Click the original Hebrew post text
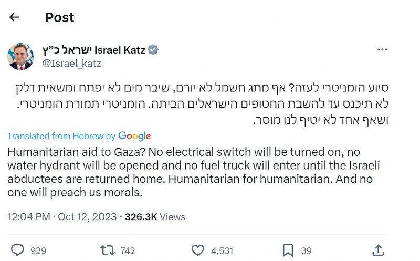The height and width of the screenshot is (261, 420). pos(210,103)
